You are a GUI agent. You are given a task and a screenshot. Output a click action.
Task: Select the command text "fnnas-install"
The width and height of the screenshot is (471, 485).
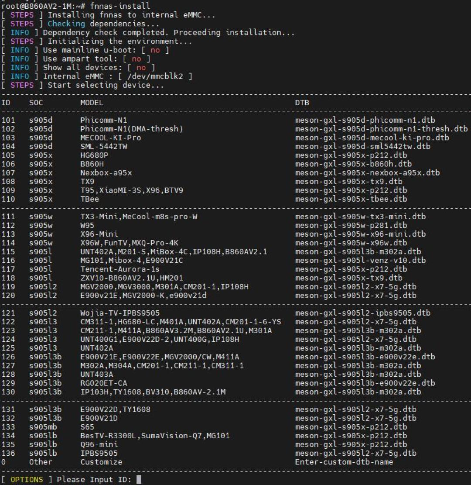[120, 6]
